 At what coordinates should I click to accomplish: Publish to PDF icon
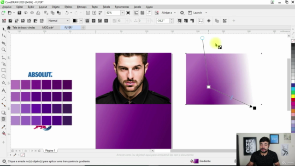(x=100, y=13)
